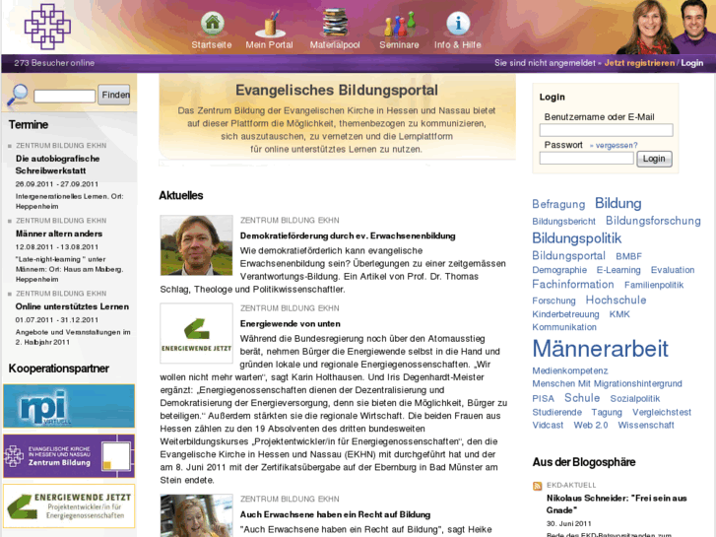Screen dimensions: 716x537
Task: Select the Menschen Mit Migrationshintergrund tag
Action: [607, 383]
